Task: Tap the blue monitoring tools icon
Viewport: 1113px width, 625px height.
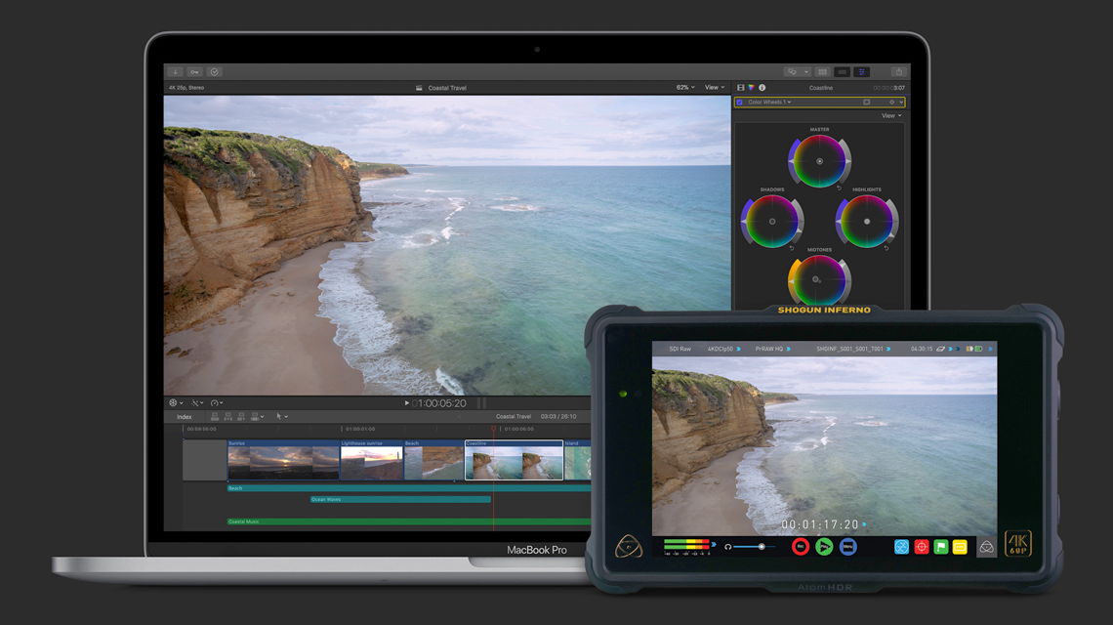Action: 901,547
